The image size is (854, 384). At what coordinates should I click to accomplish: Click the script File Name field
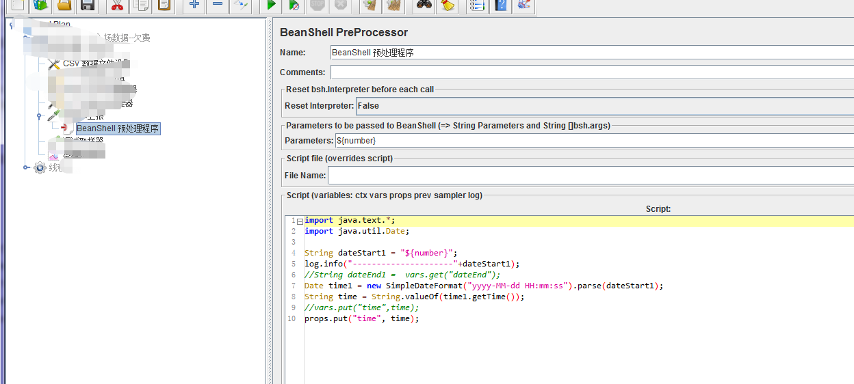coord(591,176)
